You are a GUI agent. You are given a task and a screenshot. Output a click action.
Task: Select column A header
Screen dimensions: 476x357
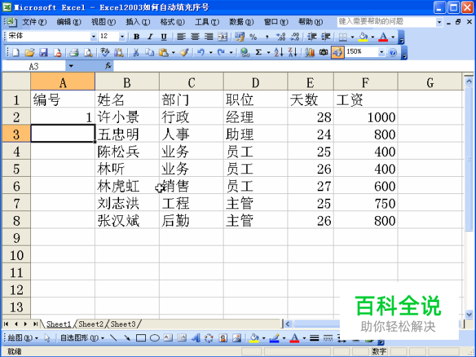coord(63,82)
